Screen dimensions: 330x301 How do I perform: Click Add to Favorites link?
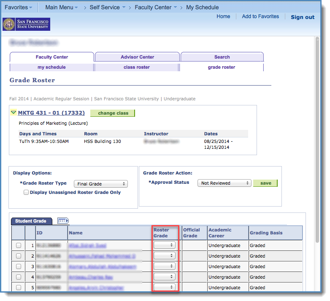click(x=260, y=16)
